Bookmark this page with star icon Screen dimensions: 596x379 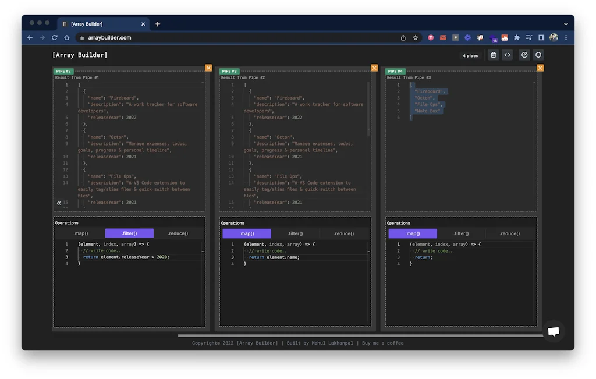coord(416,38)
